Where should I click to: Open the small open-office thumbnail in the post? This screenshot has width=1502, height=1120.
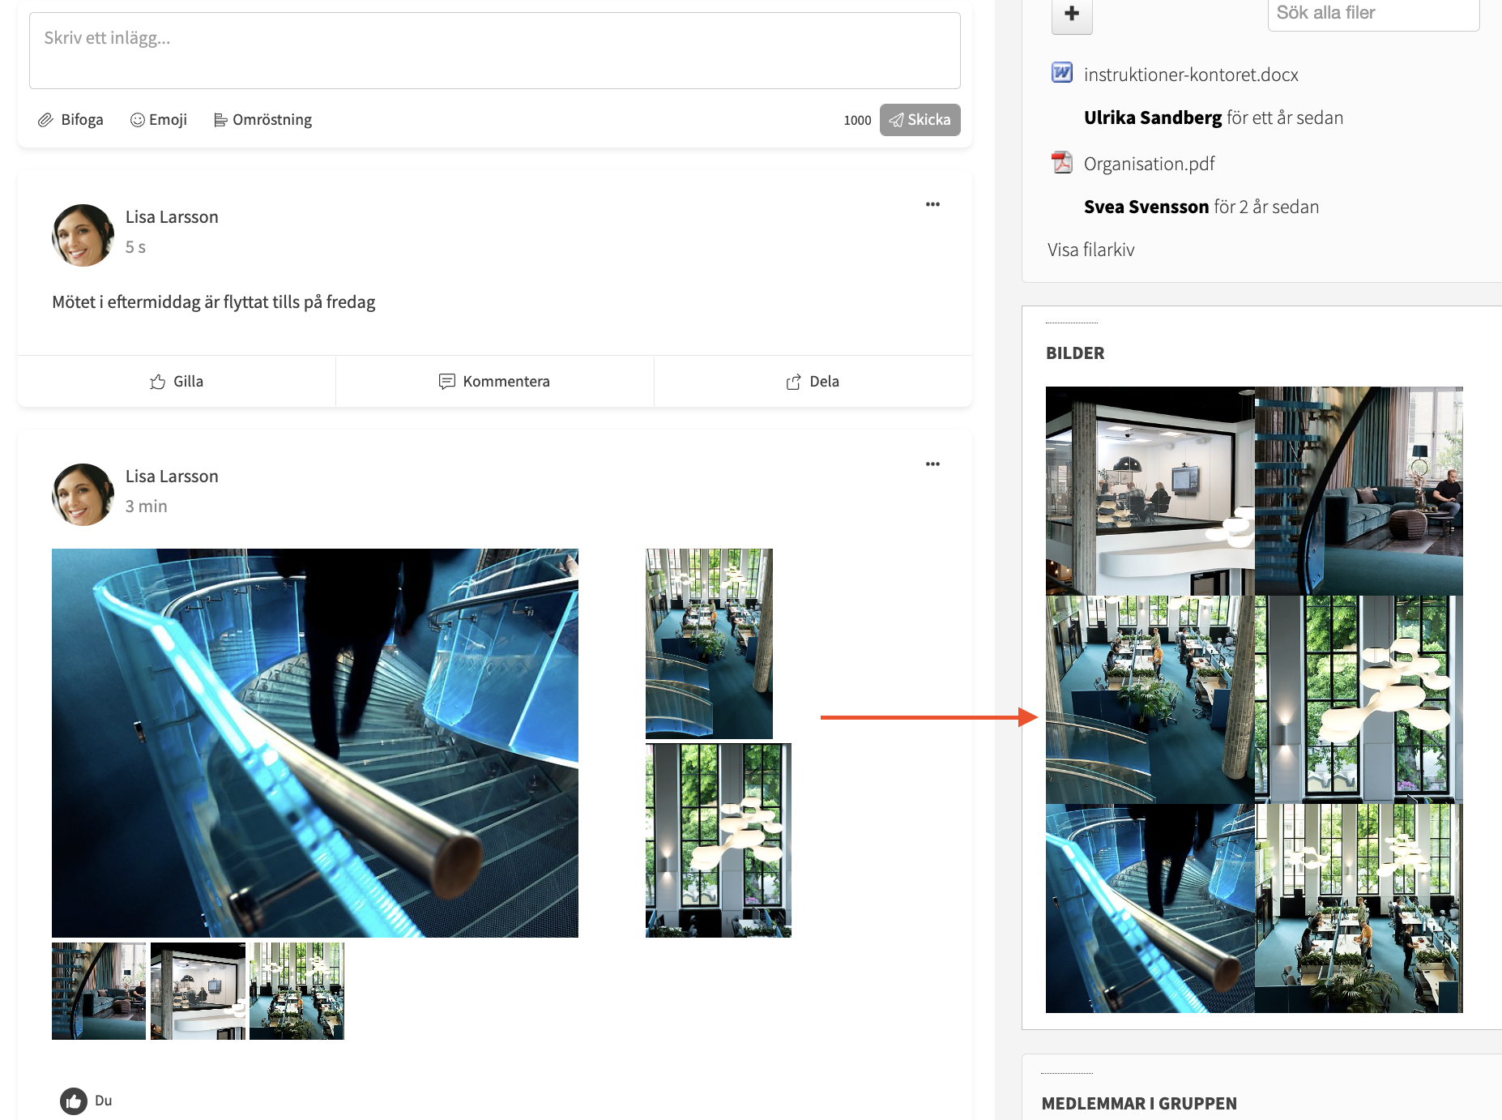(x=297, y=991)
